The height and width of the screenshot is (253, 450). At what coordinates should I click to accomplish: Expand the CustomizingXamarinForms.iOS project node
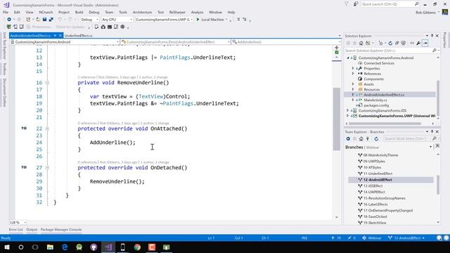(348, 110)
